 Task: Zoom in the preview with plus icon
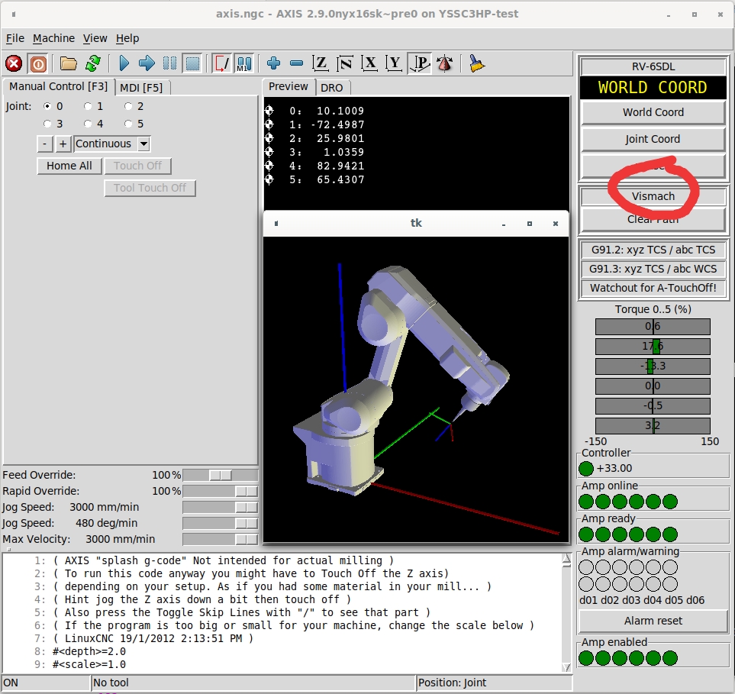tap(273, 63)
